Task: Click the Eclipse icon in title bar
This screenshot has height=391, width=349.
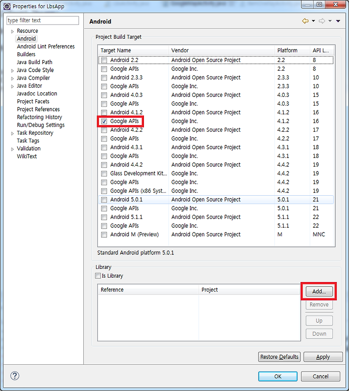Action: pyautogui.click(x=7, y=6)
